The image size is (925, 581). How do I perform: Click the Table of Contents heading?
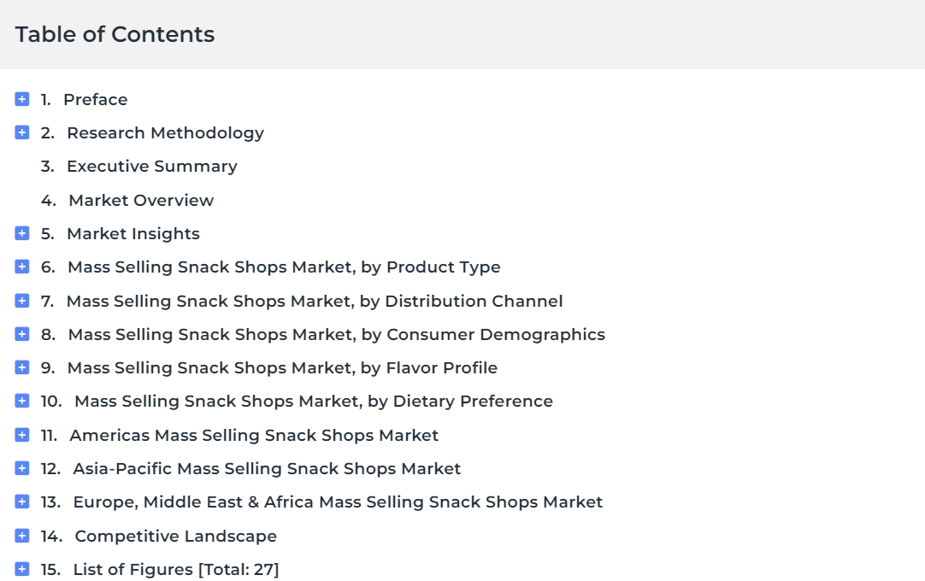(115, 34)
